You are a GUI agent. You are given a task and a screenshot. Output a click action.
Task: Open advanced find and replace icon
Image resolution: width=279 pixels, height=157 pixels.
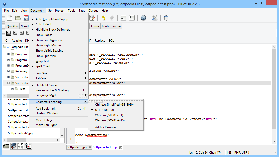[x=92, y=18]
